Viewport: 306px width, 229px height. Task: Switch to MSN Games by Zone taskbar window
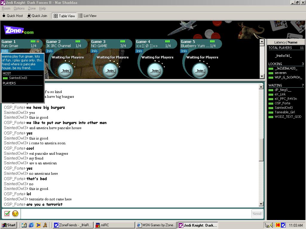156,225
